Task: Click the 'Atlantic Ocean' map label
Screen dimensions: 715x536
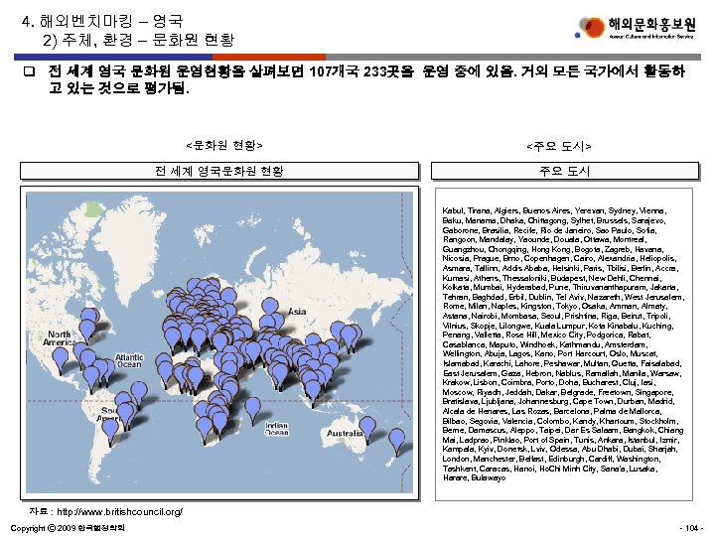Action: [x=129, y=360]
